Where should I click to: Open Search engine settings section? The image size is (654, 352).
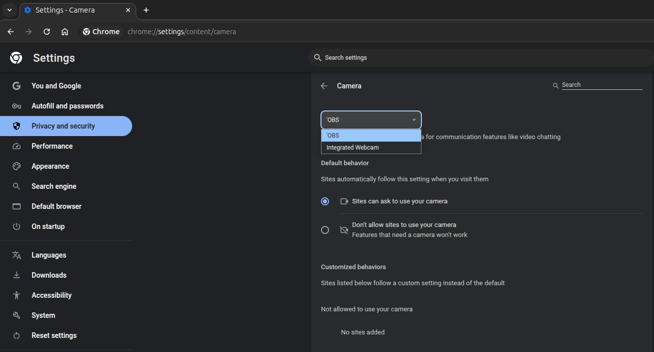pos(66,186)
